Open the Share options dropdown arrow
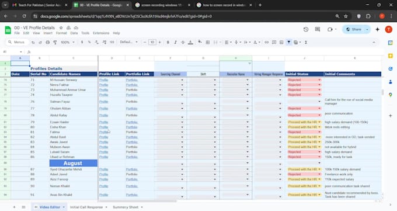Viewport: 397px width, 211px height. click(x=367, y=29)
